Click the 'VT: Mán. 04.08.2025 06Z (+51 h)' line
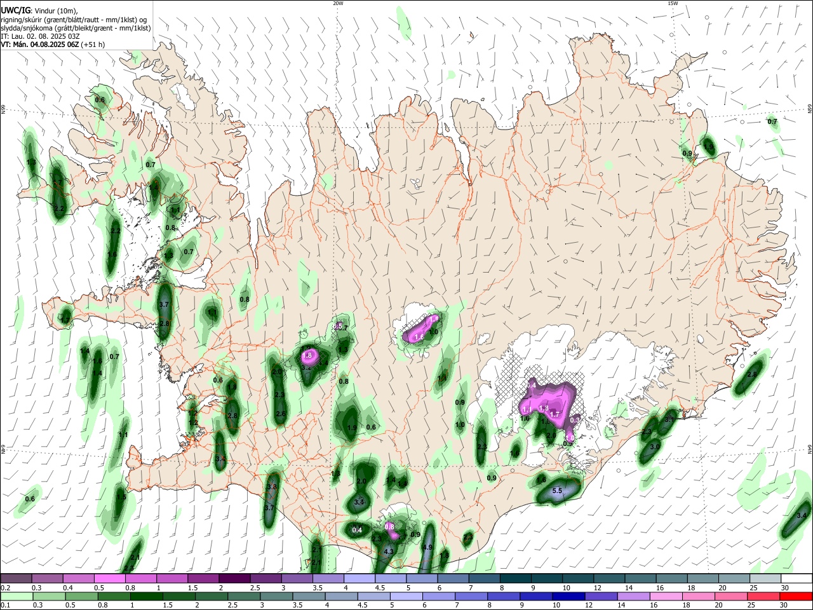Screen dimensions: 813x610 pyautogui.click(x=53, y=44)
